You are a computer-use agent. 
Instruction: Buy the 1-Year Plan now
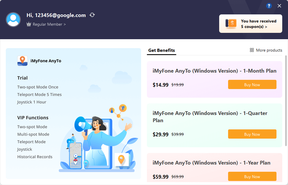click(252, 176)
